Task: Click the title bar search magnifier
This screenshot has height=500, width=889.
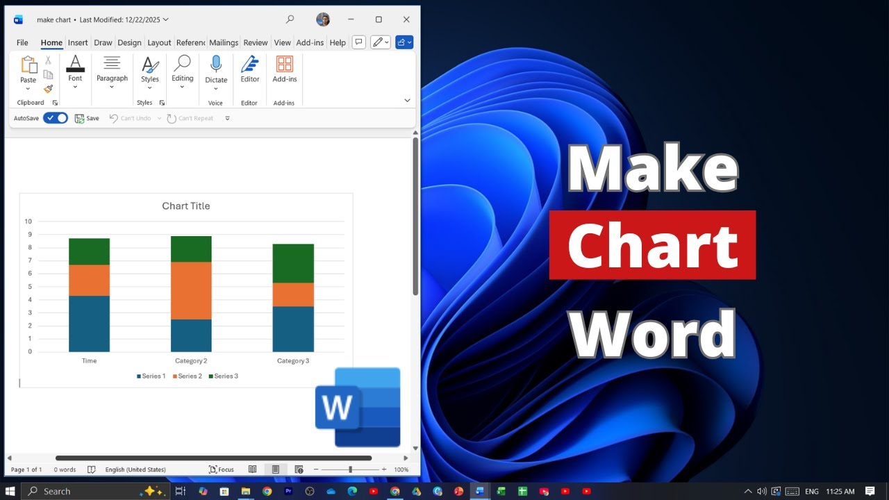Action: click(x=290, y=19)
